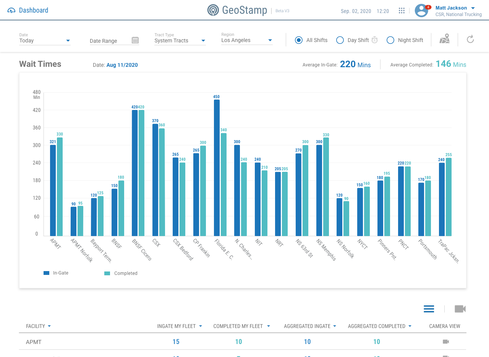The height and width of the screenshot is (357, 489).
Task: Select the Day Shift radio button
Action: pyautogui.click(x=340, y=40)
